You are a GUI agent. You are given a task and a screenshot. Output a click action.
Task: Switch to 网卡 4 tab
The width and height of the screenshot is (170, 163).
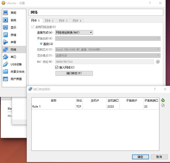[x=77, y=21]
